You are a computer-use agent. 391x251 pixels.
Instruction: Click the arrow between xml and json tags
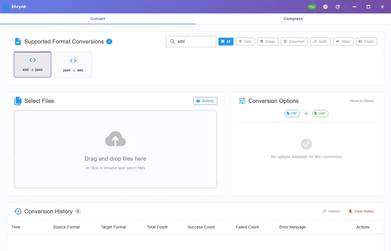[306, 114]
